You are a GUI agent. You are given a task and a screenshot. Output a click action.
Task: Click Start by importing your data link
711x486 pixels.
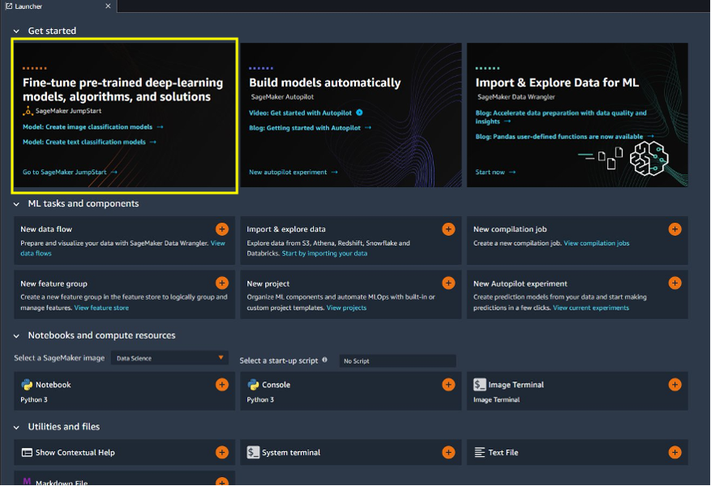[324, 254]
